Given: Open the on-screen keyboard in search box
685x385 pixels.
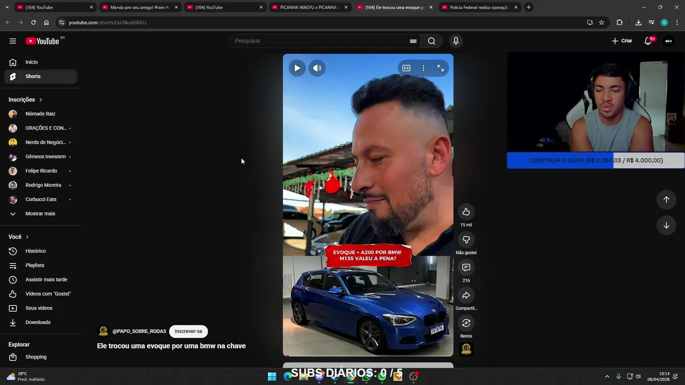Looking at the screenshot, I should click(413, 41).
